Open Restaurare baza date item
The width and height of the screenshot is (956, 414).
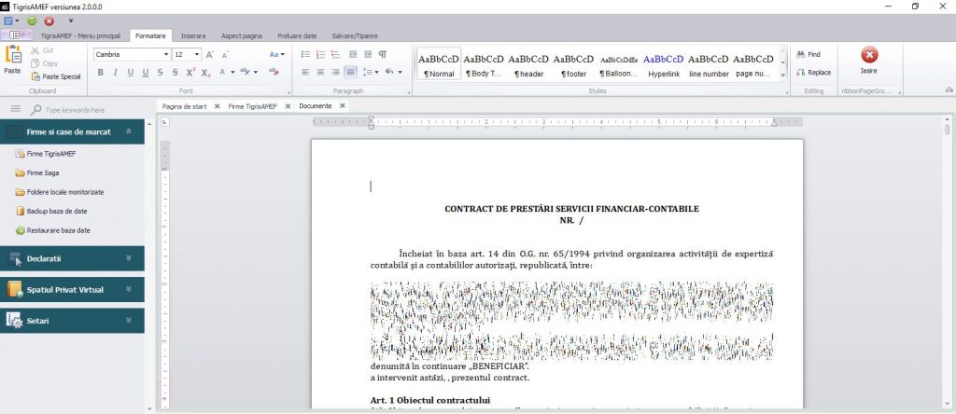pos(52,230)
